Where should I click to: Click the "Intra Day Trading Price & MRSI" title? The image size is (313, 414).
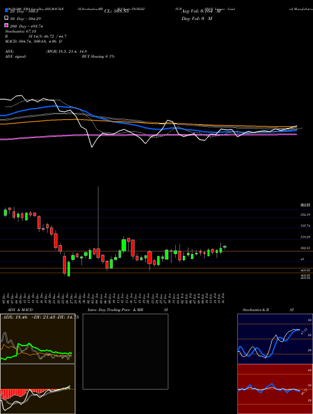(128, 310)
